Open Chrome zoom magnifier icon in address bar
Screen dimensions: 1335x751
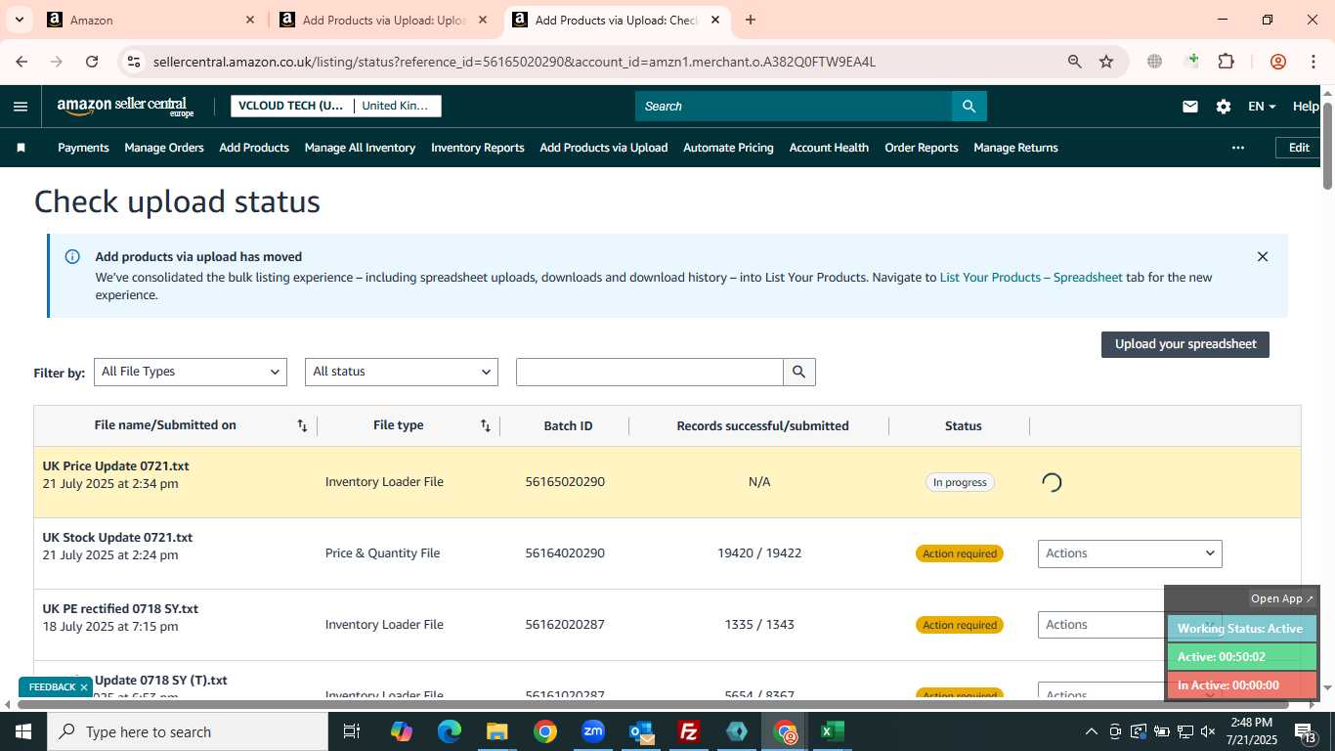pyautogui.click(x=1074, y=62)
